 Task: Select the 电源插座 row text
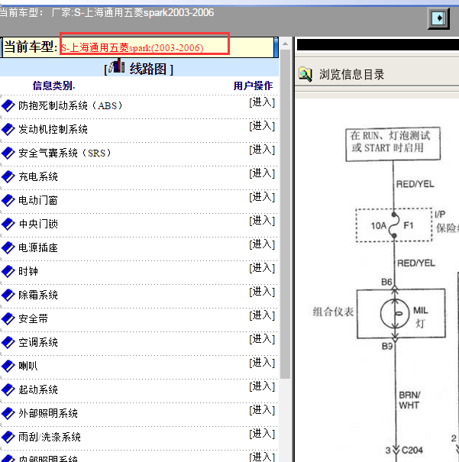point(38,247)
